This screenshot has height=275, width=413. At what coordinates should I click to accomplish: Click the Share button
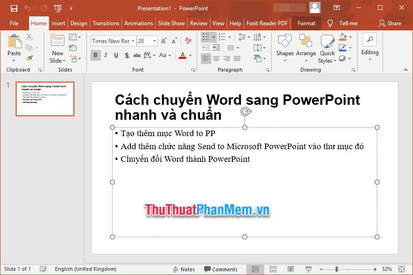pos(393,23)
